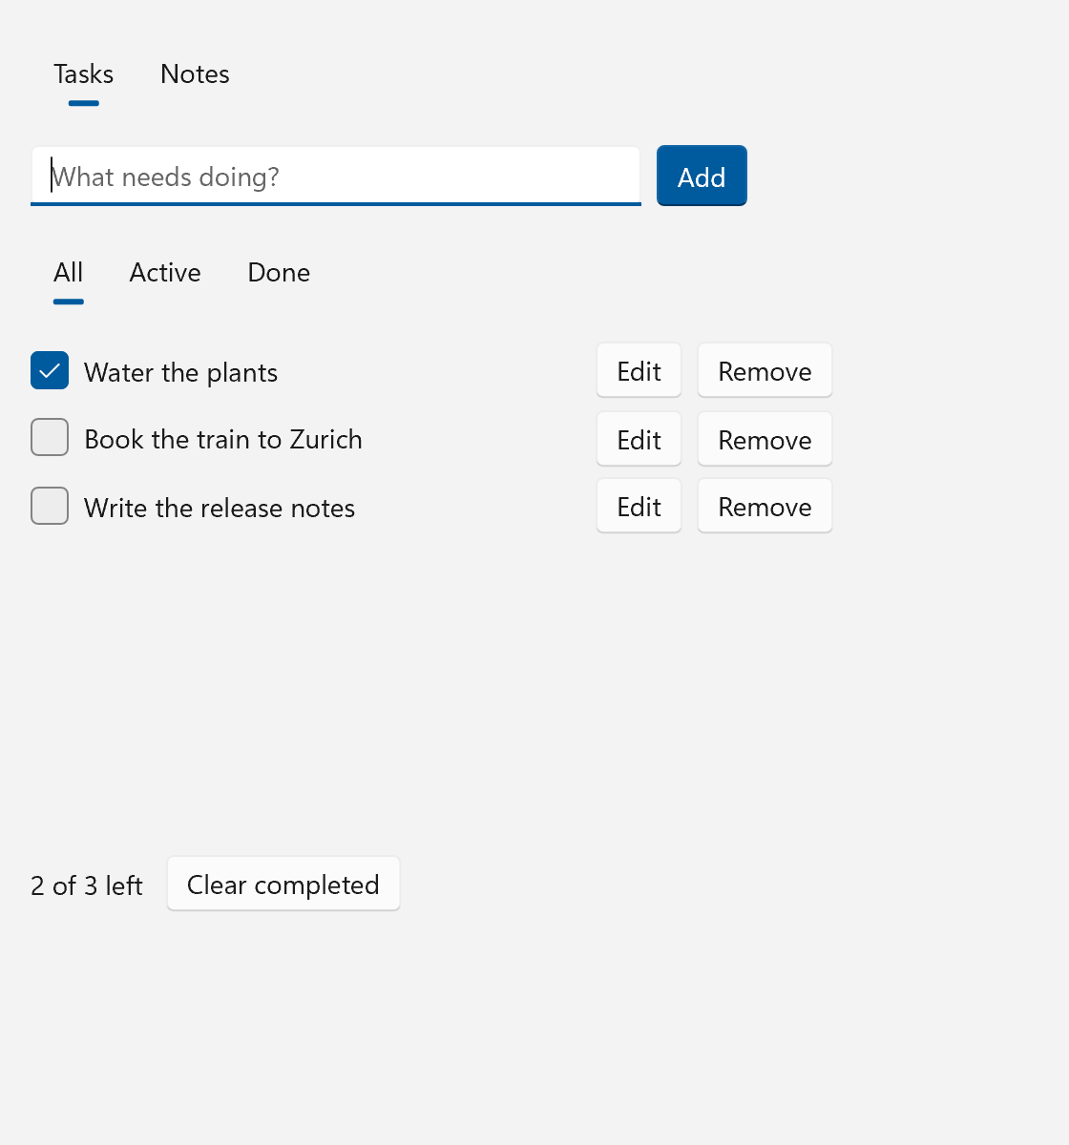Switch to the Tasks tab
The height and width of the screenshot is (1145, 1069).
(84, 74)
